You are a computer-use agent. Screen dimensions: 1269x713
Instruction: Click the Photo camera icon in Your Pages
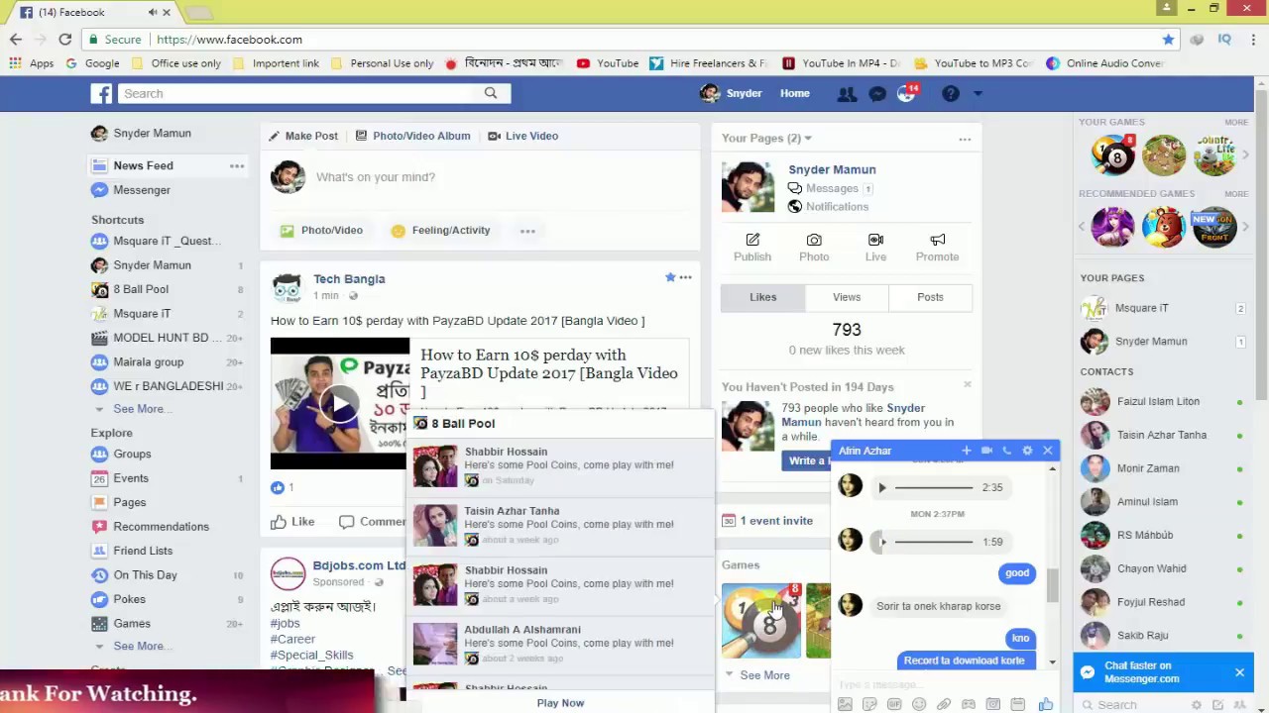click(814, 241)
